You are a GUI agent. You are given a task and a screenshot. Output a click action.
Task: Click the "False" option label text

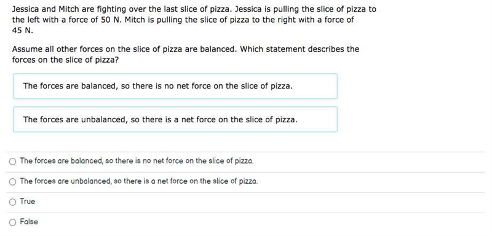point(29,222)
